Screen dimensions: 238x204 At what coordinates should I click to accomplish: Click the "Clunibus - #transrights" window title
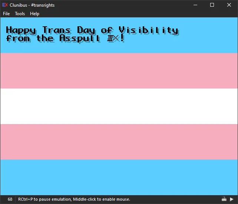32,5
